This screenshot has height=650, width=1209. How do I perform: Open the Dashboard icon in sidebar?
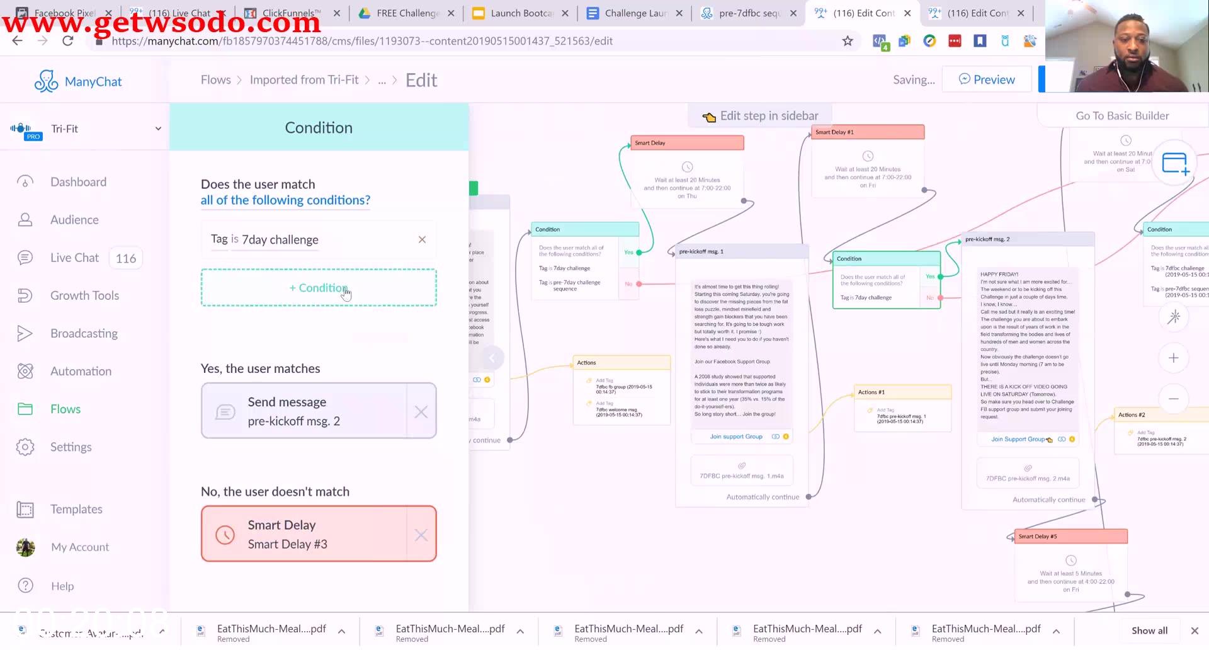click(x=25, y=182)
